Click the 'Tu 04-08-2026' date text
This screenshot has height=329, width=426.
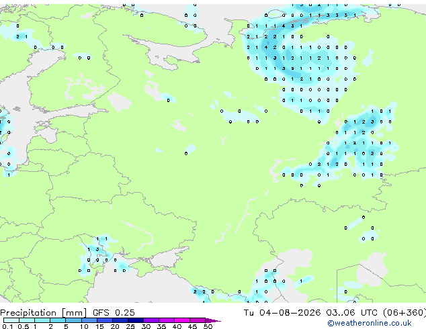coord(282,313)
